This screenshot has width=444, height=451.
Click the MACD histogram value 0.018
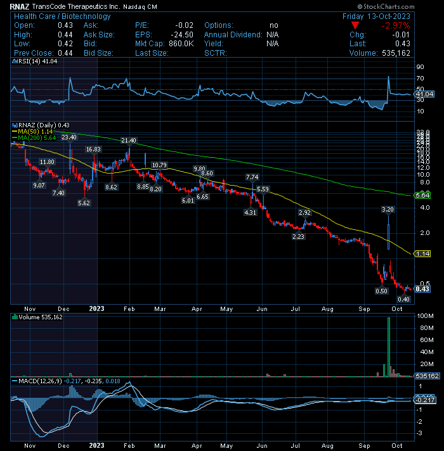tap(113, 381)
